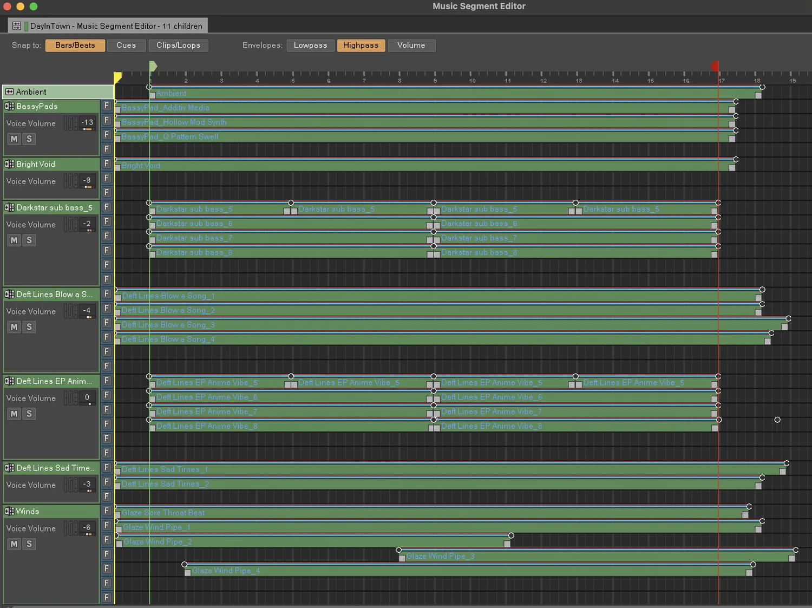Mute the Winds track
The height and width of the screenshot is (608, 812).
tap(14, 544)
